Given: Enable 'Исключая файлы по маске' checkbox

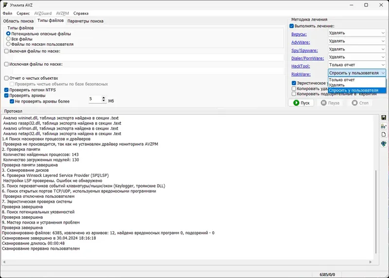Looking at the screenshot, I should (x=6, y=64).
